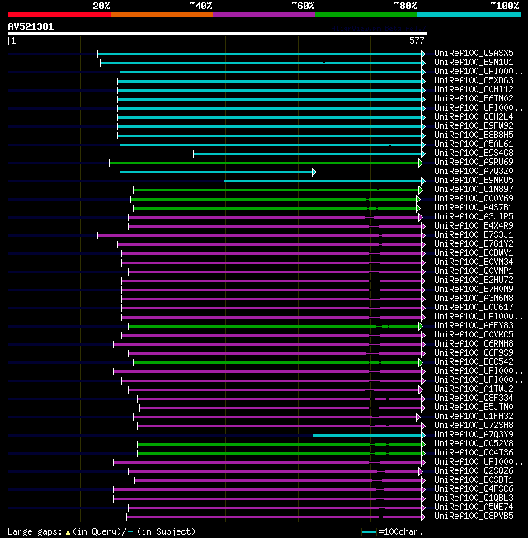Viewport: 528px width, 538px height.
Task: Click the UniRef100_B8C542 label
Action: pos(474,362)
